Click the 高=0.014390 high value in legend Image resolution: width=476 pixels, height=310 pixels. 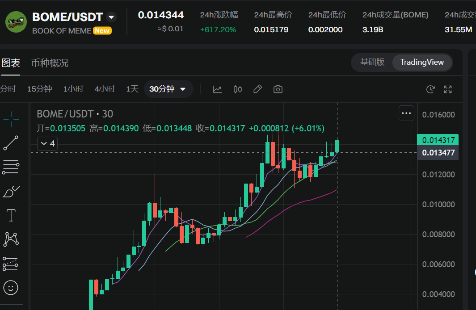[x=114, y=128]
